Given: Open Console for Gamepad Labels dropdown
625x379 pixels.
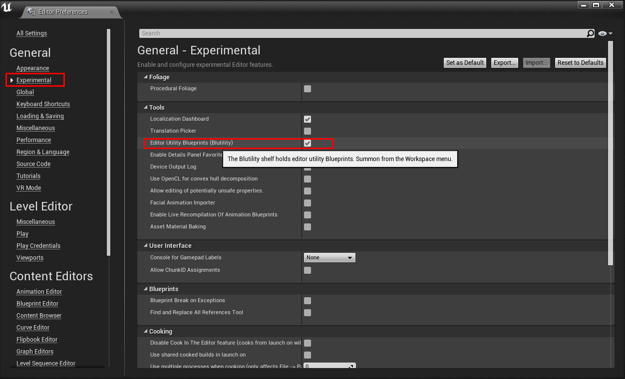Looking at the screenshot, I should pos(329,258).
